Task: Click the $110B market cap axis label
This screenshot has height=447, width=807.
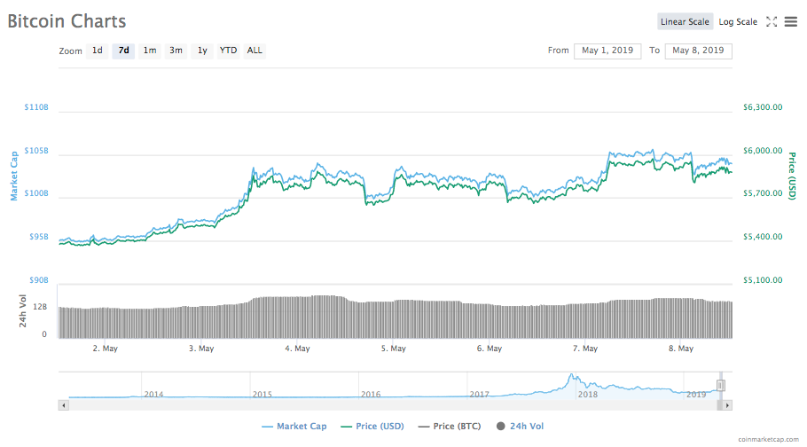Action: [36, 107]
